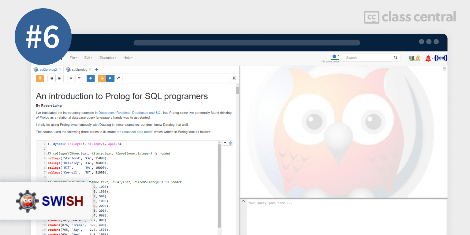Open the Databases: Relational Databases and SQL link
This screenshot has height=235, width=470.
pos(130,113)
